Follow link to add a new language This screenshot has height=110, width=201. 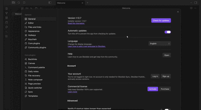click(x=87, y=46)
